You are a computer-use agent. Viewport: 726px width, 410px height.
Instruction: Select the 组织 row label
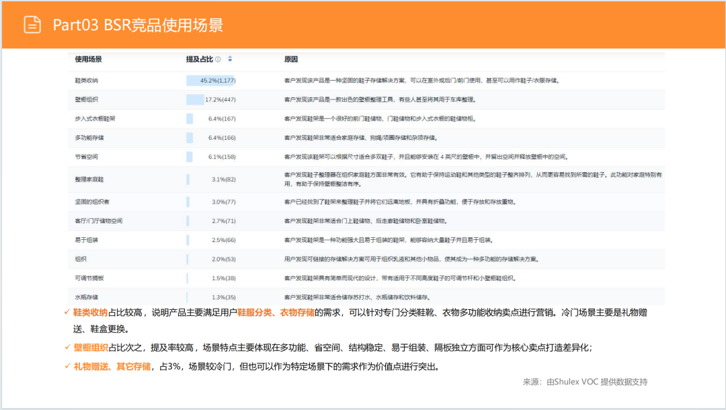click(81, 259)
